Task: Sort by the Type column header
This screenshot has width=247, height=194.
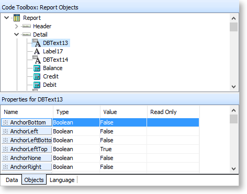Action: click(76, 112)
